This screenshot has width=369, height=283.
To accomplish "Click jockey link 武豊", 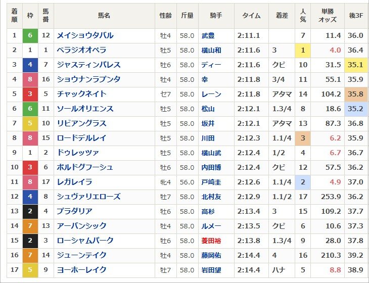I will click(208, 36).
